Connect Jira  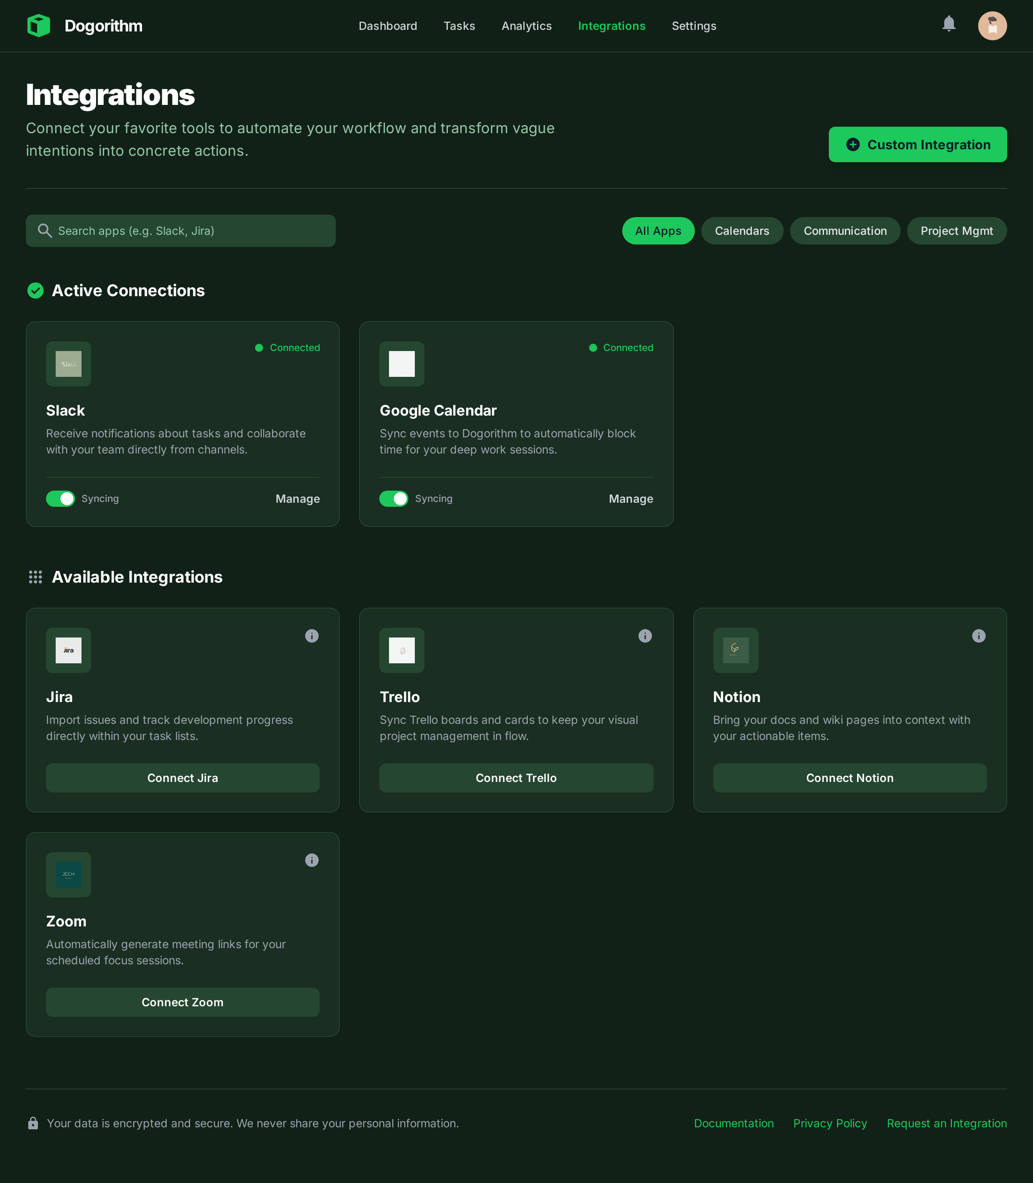pyautogui.click(x=183, y=778)
